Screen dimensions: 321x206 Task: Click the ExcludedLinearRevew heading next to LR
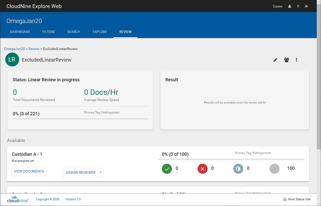click(46, 60)
